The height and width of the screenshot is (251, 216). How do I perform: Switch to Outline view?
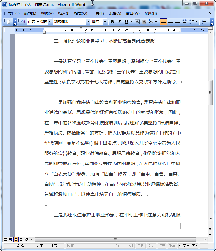point(21,239)
